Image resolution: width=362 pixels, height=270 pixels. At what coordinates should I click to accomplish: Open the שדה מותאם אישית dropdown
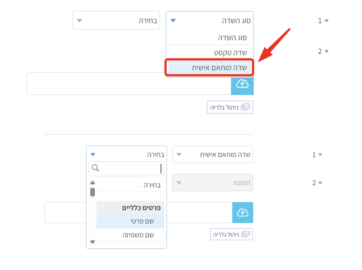point(213,154)
